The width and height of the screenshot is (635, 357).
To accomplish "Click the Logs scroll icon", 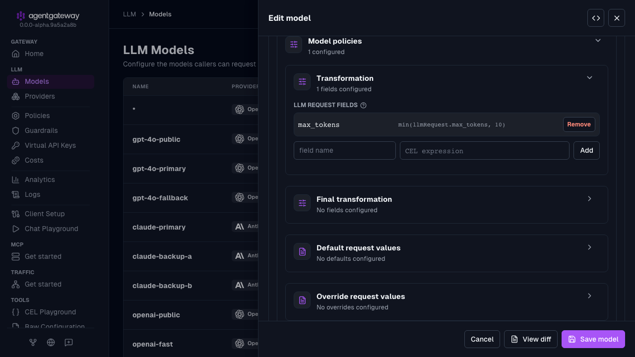I will 16,194.
